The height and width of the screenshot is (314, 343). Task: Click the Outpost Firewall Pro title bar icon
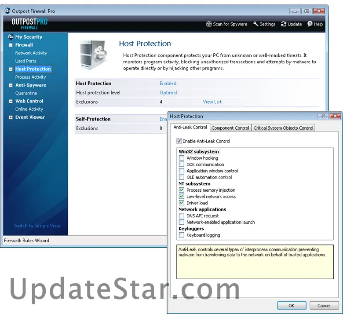pos(7,11)
